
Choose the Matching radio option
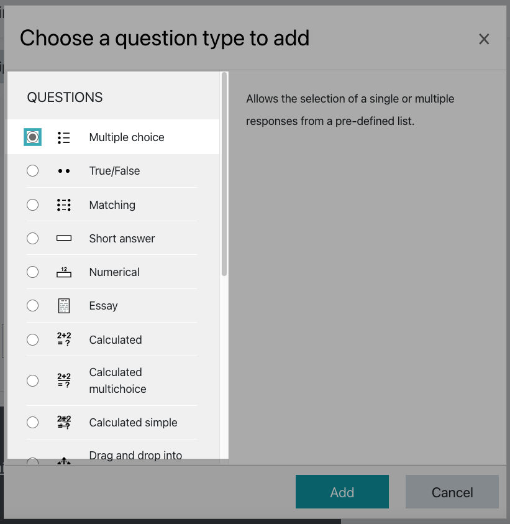(x=32, y=205)
